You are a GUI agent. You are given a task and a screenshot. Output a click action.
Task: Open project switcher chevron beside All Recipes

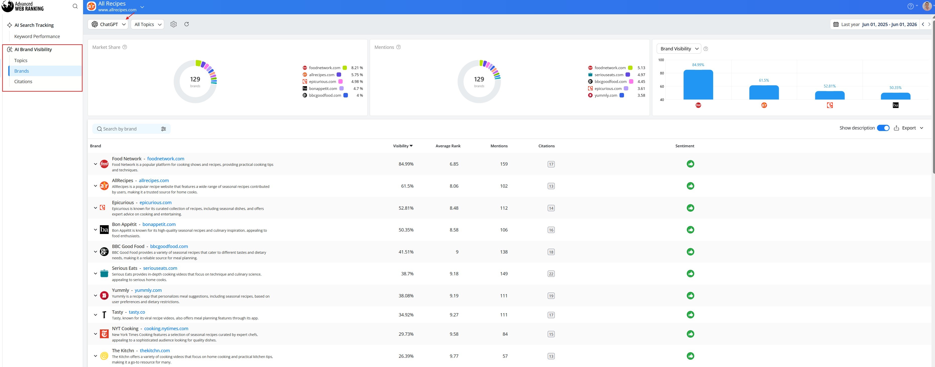142,7
